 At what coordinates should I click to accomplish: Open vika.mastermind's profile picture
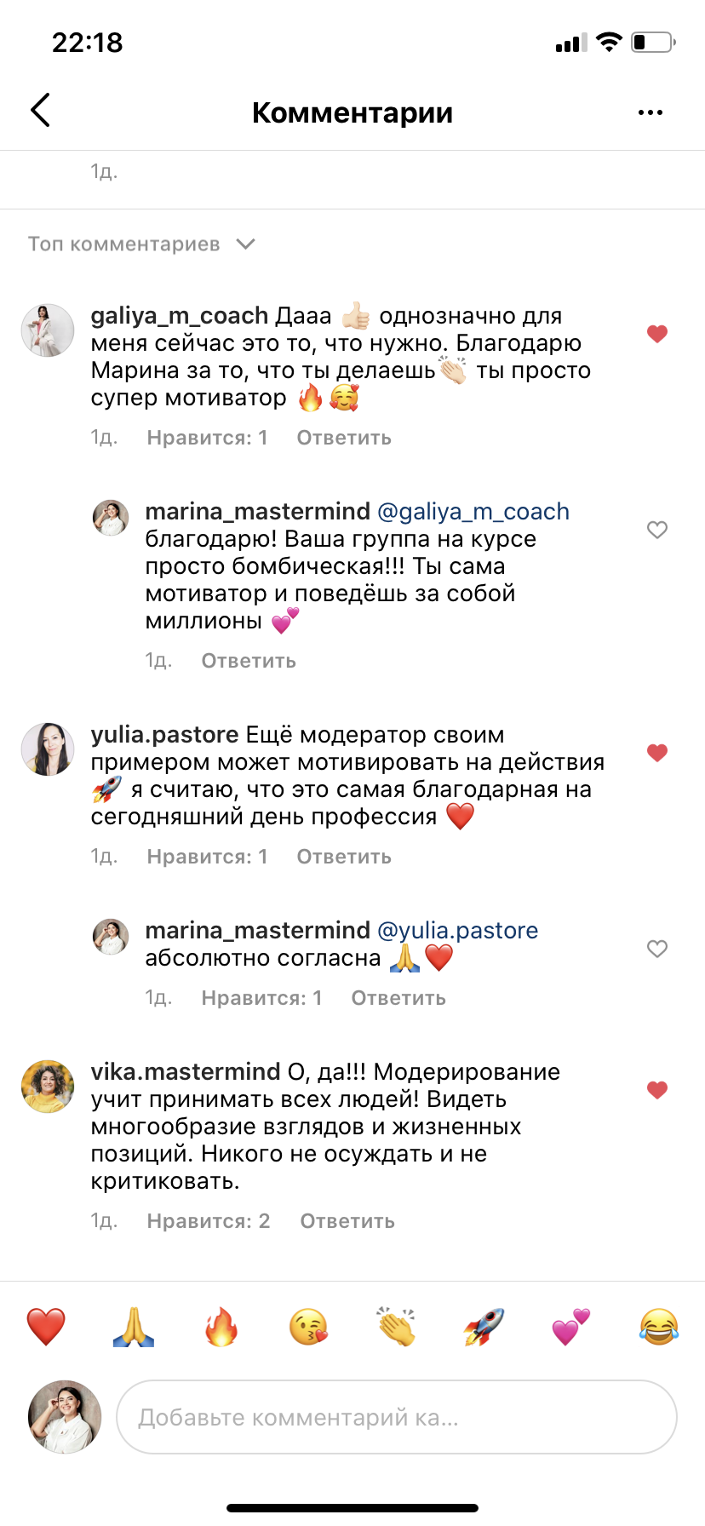(x=48, y=1087)
